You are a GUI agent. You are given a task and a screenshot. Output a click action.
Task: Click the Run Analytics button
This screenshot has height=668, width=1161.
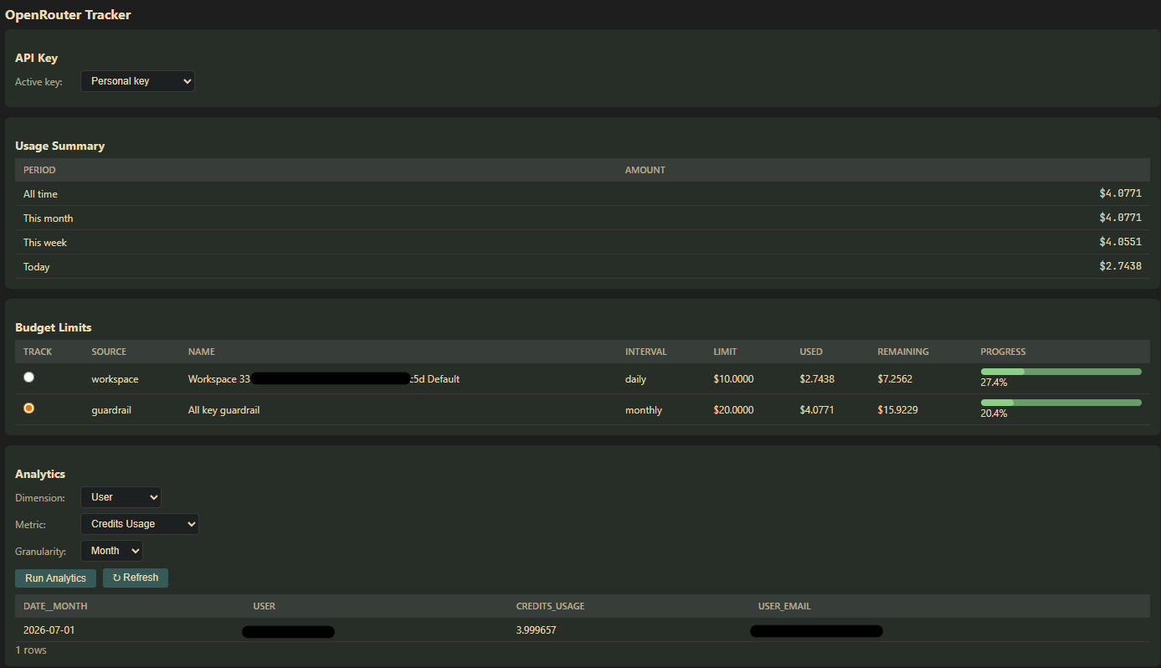click(55, 578)
